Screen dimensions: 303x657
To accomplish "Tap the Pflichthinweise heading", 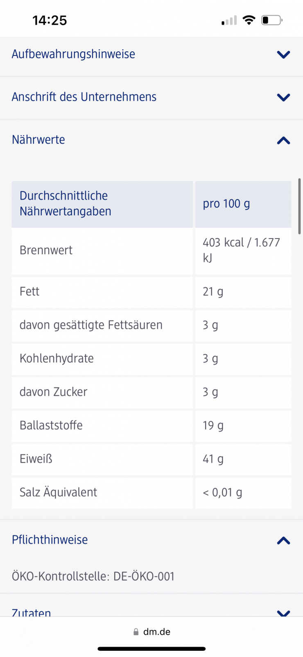I will [x=50, y=540].
